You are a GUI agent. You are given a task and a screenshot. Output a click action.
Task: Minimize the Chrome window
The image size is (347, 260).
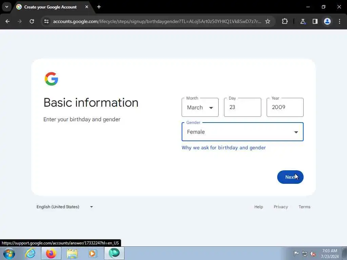[308, 7]
